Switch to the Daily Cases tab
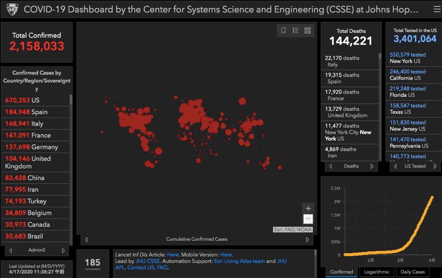 click(412, 272)
